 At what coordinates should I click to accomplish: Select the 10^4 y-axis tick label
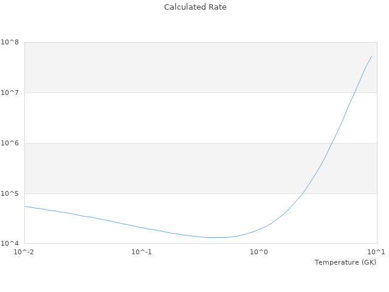pyautogui.click(x=10, y=243)
